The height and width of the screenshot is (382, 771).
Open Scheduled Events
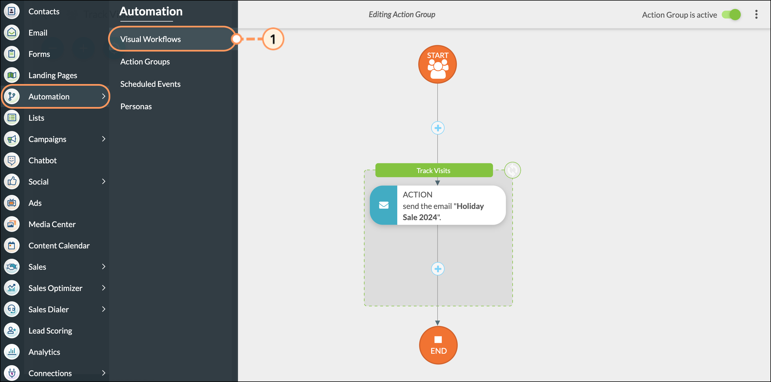pyautogui.click(x=150, y=84)
